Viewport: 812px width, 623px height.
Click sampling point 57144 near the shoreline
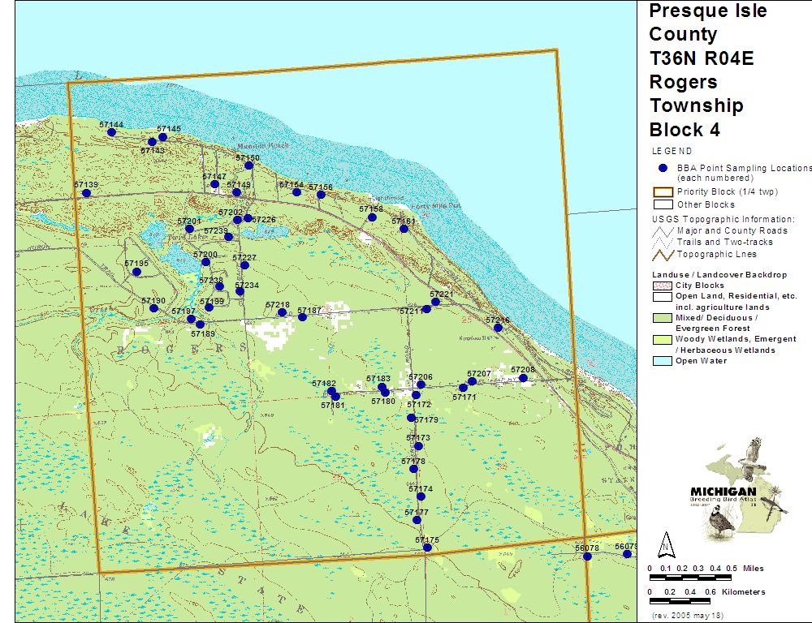(111, 132)
